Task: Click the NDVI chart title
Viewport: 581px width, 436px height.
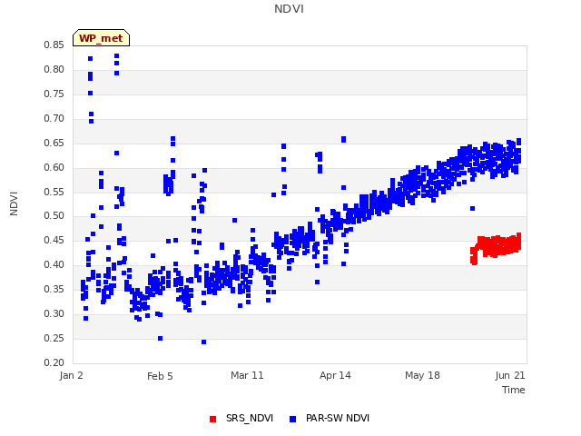Action: [x=289, y=9]
